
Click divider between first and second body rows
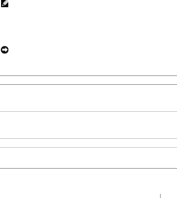pyautogui.click(x=88, y=111)
